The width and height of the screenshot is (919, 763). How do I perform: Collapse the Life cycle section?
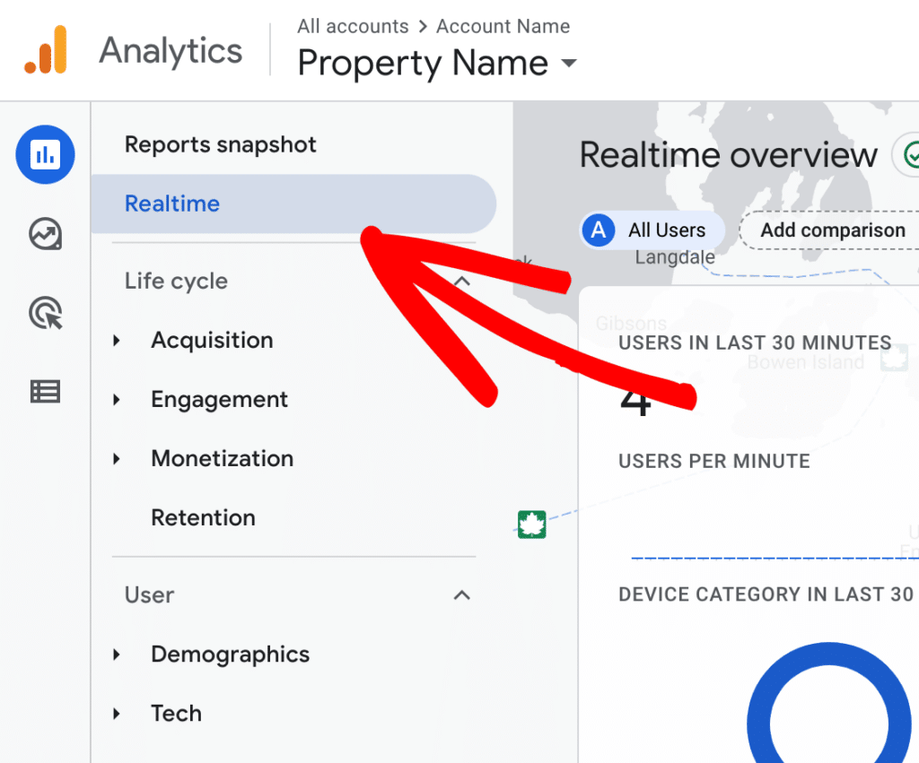(461, 281)
